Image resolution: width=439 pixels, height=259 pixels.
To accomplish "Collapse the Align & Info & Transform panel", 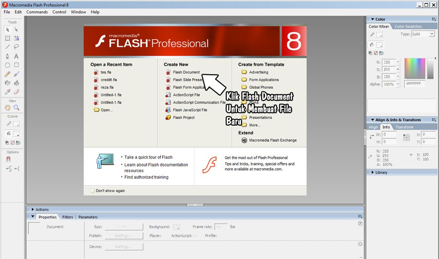I will [373, 120].
